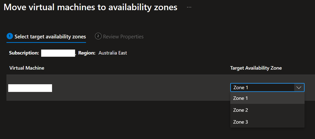Image resolution: width=315 pixels, height=139 pixels.
Task: Open the Select target availability zones tab
Action: [50, 37]
